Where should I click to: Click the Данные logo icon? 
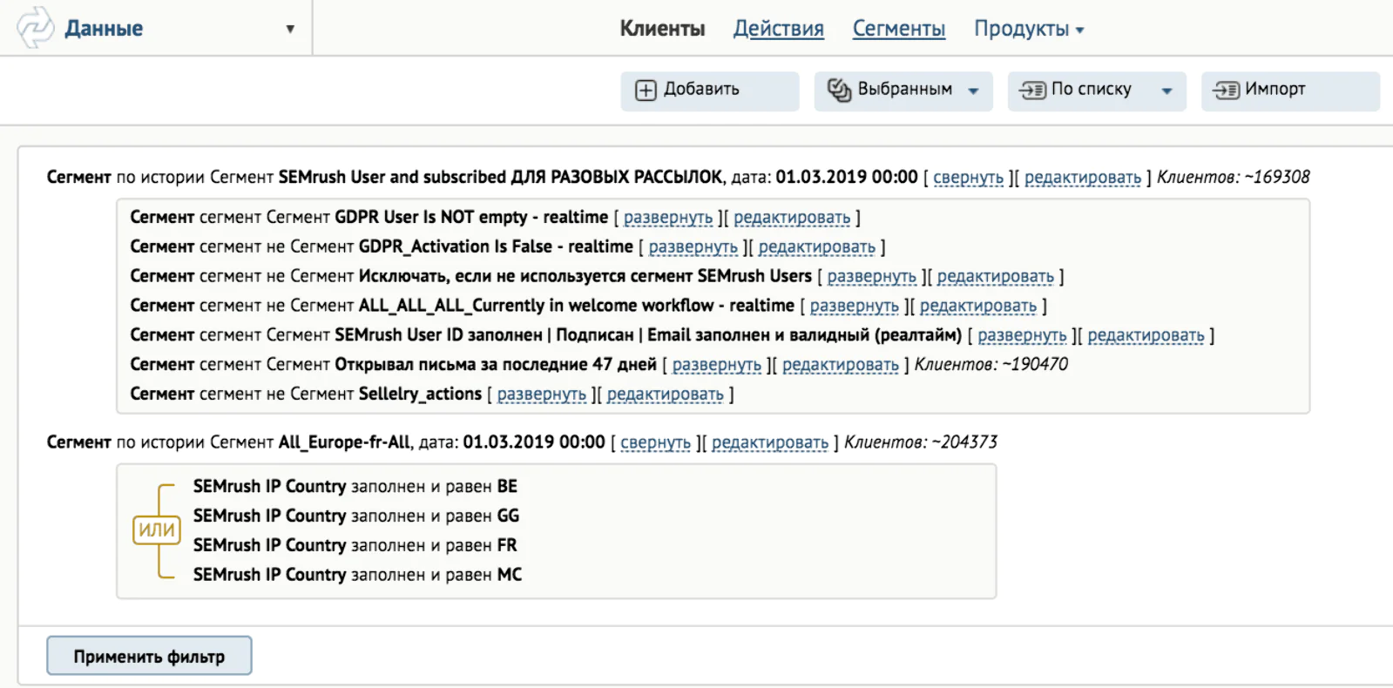tap(36, 27)
